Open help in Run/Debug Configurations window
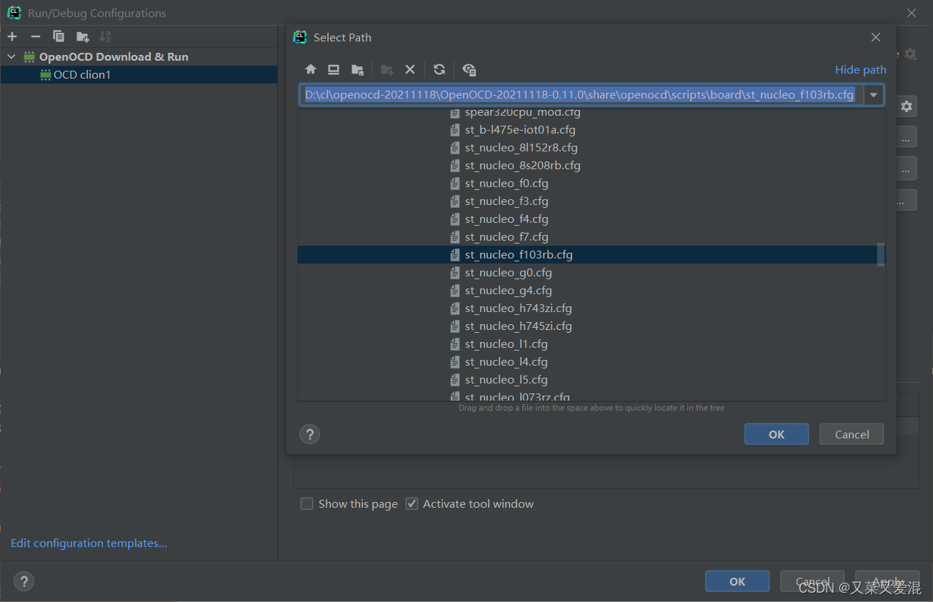Screen dimensions: 933x602 [x=24, y=581]
